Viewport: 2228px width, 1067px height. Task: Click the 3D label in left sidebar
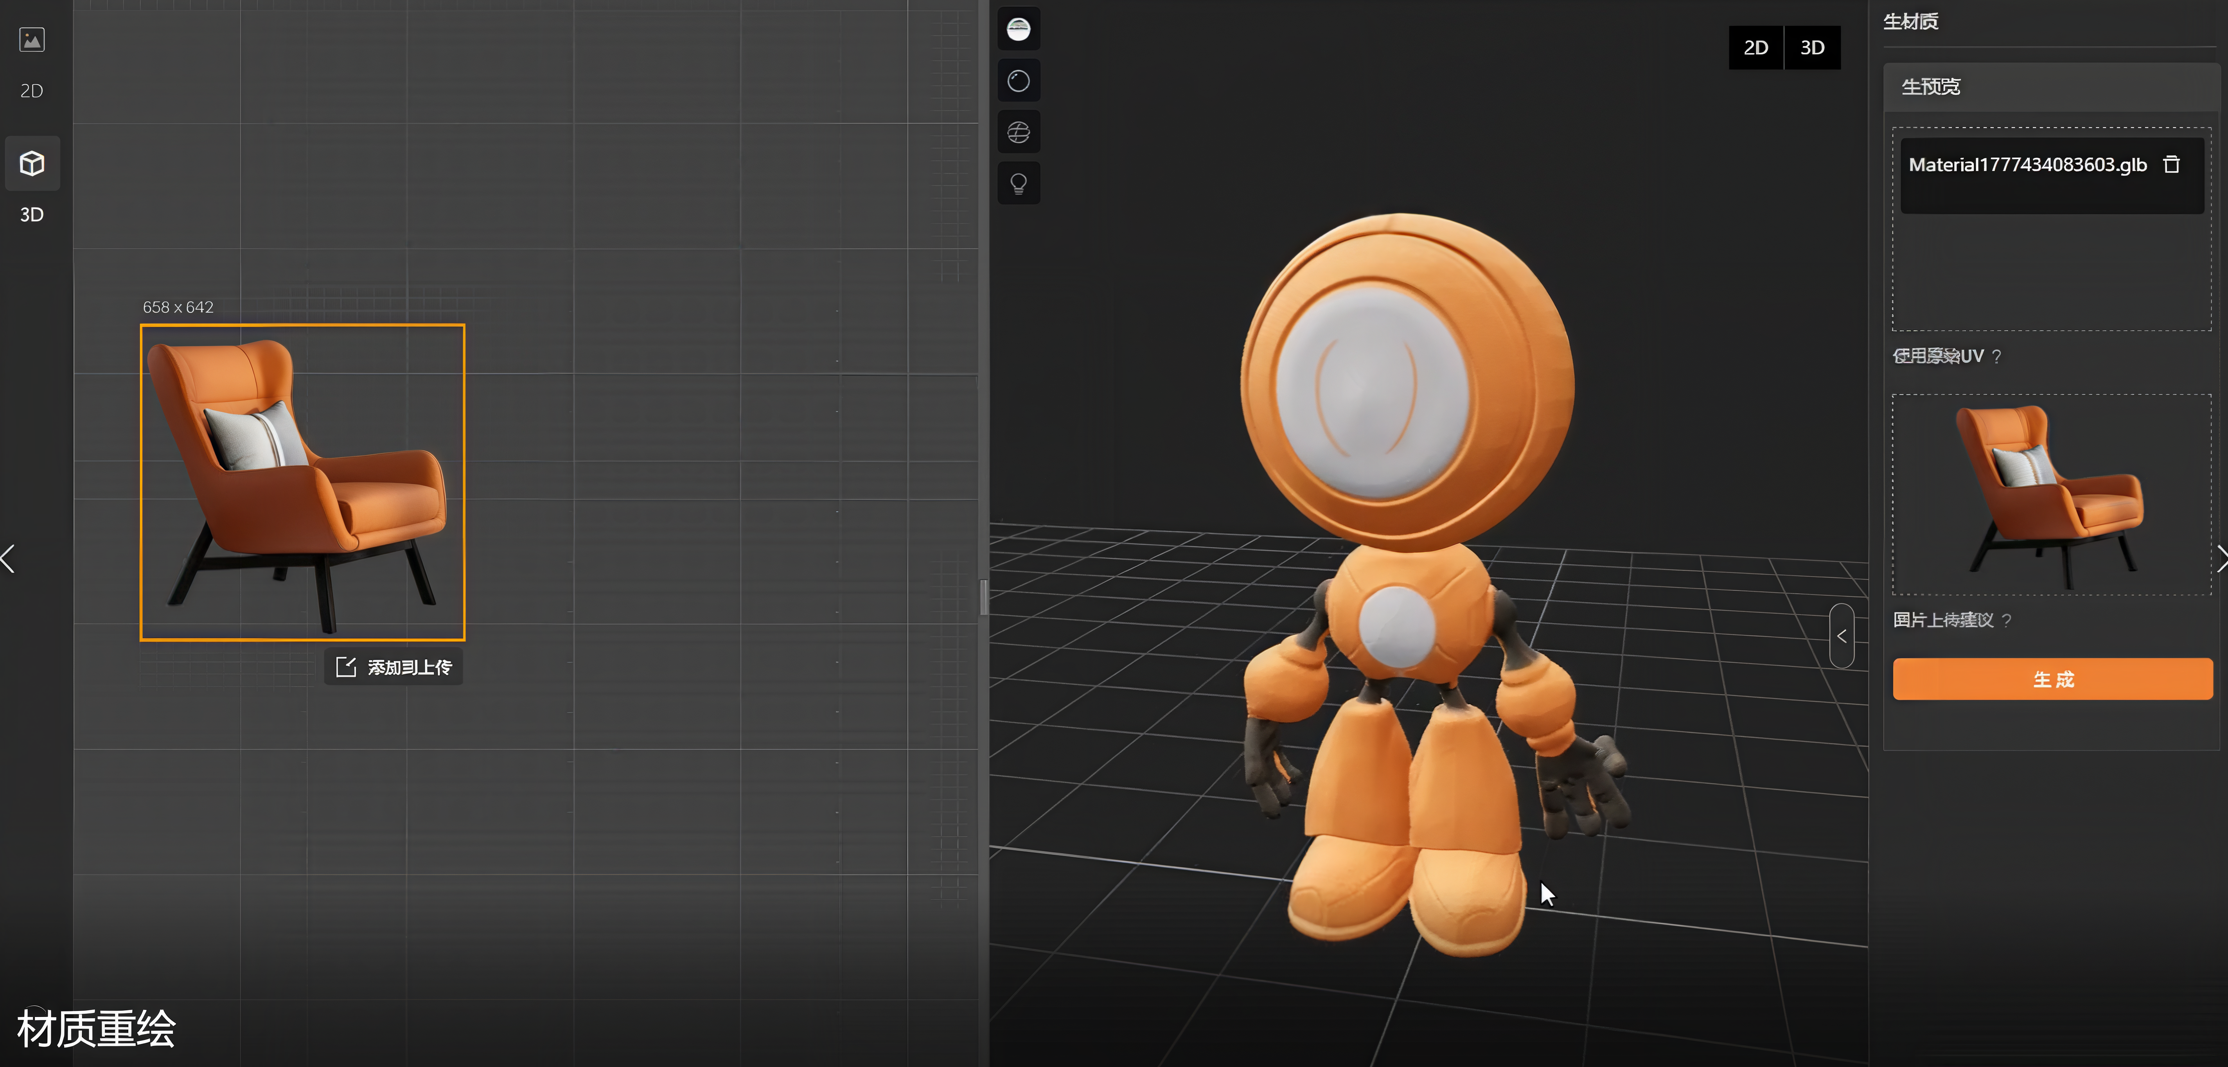pos(32,214)
